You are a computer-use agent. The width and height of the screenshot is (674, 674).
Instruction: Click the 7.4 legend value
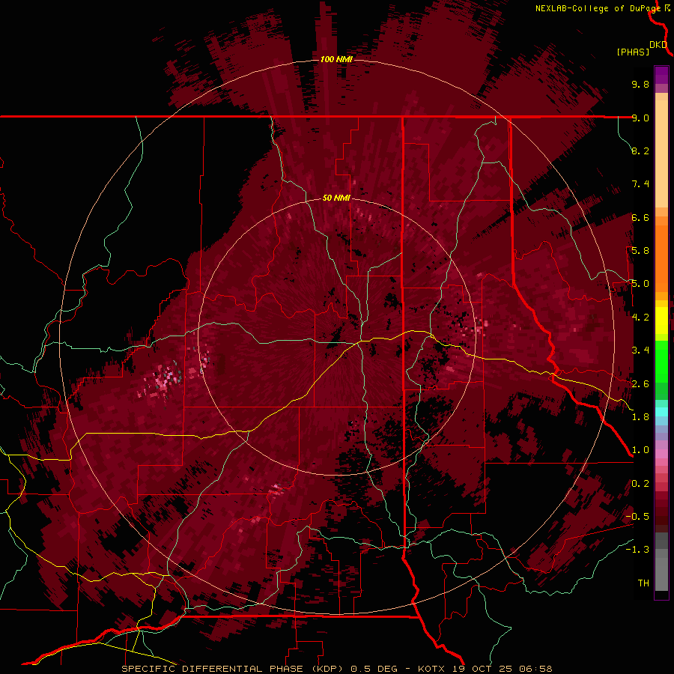[640, 184]
